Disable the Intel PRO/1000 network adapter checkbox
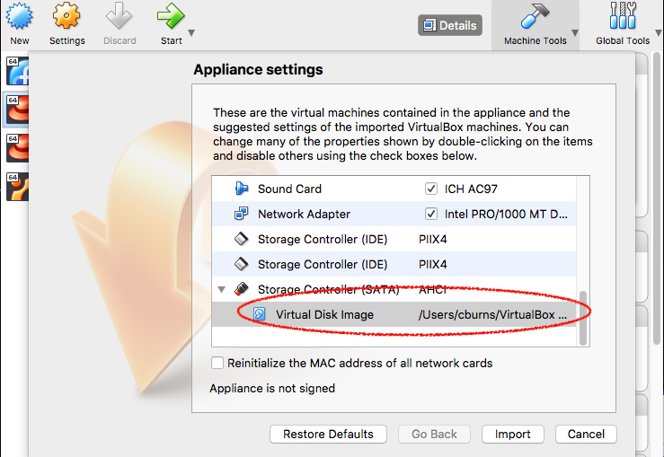Viewport: 664px width, 457px height. (430, 215)
